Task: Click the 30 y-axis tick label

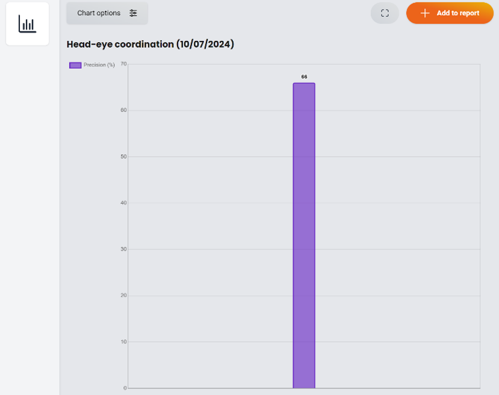Action: click(x=123, y=249)
